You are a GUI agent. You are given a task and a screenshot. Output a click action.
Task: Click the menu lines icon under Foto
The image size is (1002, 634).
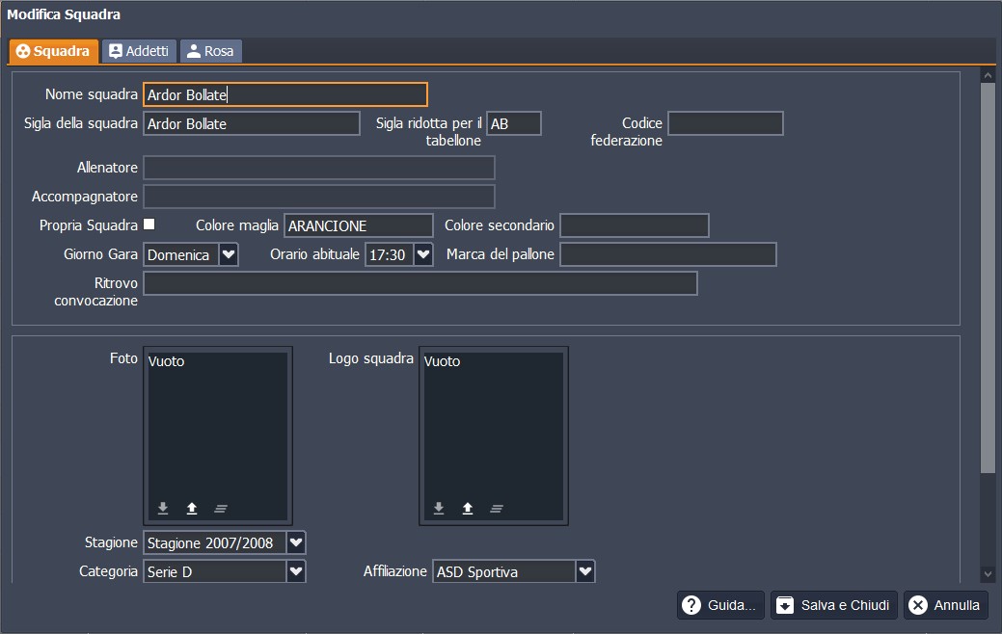click(221, 508)
